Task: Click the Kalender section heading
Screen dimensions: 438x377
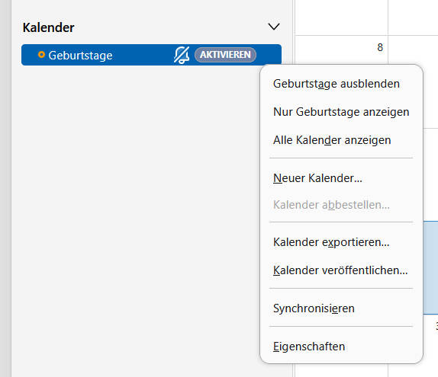Action: (48, 27)
